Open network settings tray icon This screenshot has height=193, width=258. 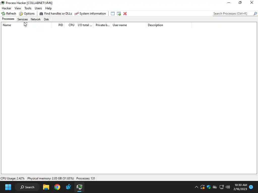click(221, 187)
